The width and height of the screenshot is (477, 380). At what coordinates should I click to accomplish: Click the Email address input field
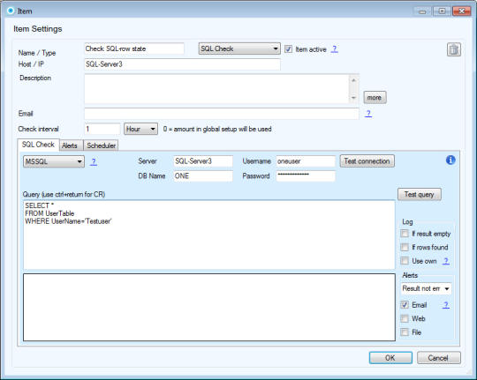pyautogui.click(x=222, y=114)
